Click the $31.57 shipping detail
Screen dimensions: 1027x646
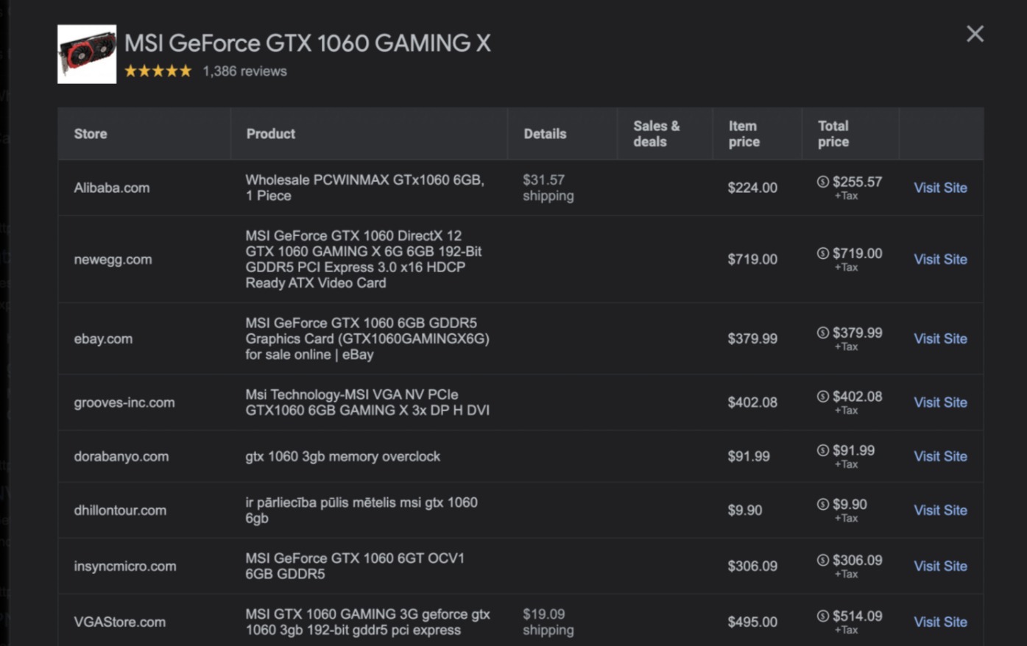click(x=548, y=188)
